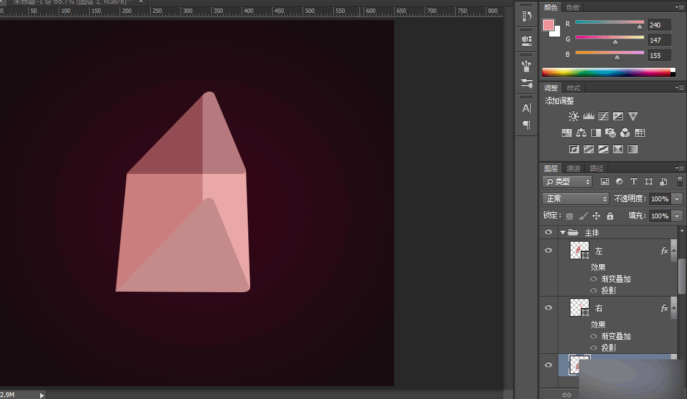Add a Color Lookup adjustment
Image resolution: width=687 pixels, height=399 pixels.
coord(639,133)
